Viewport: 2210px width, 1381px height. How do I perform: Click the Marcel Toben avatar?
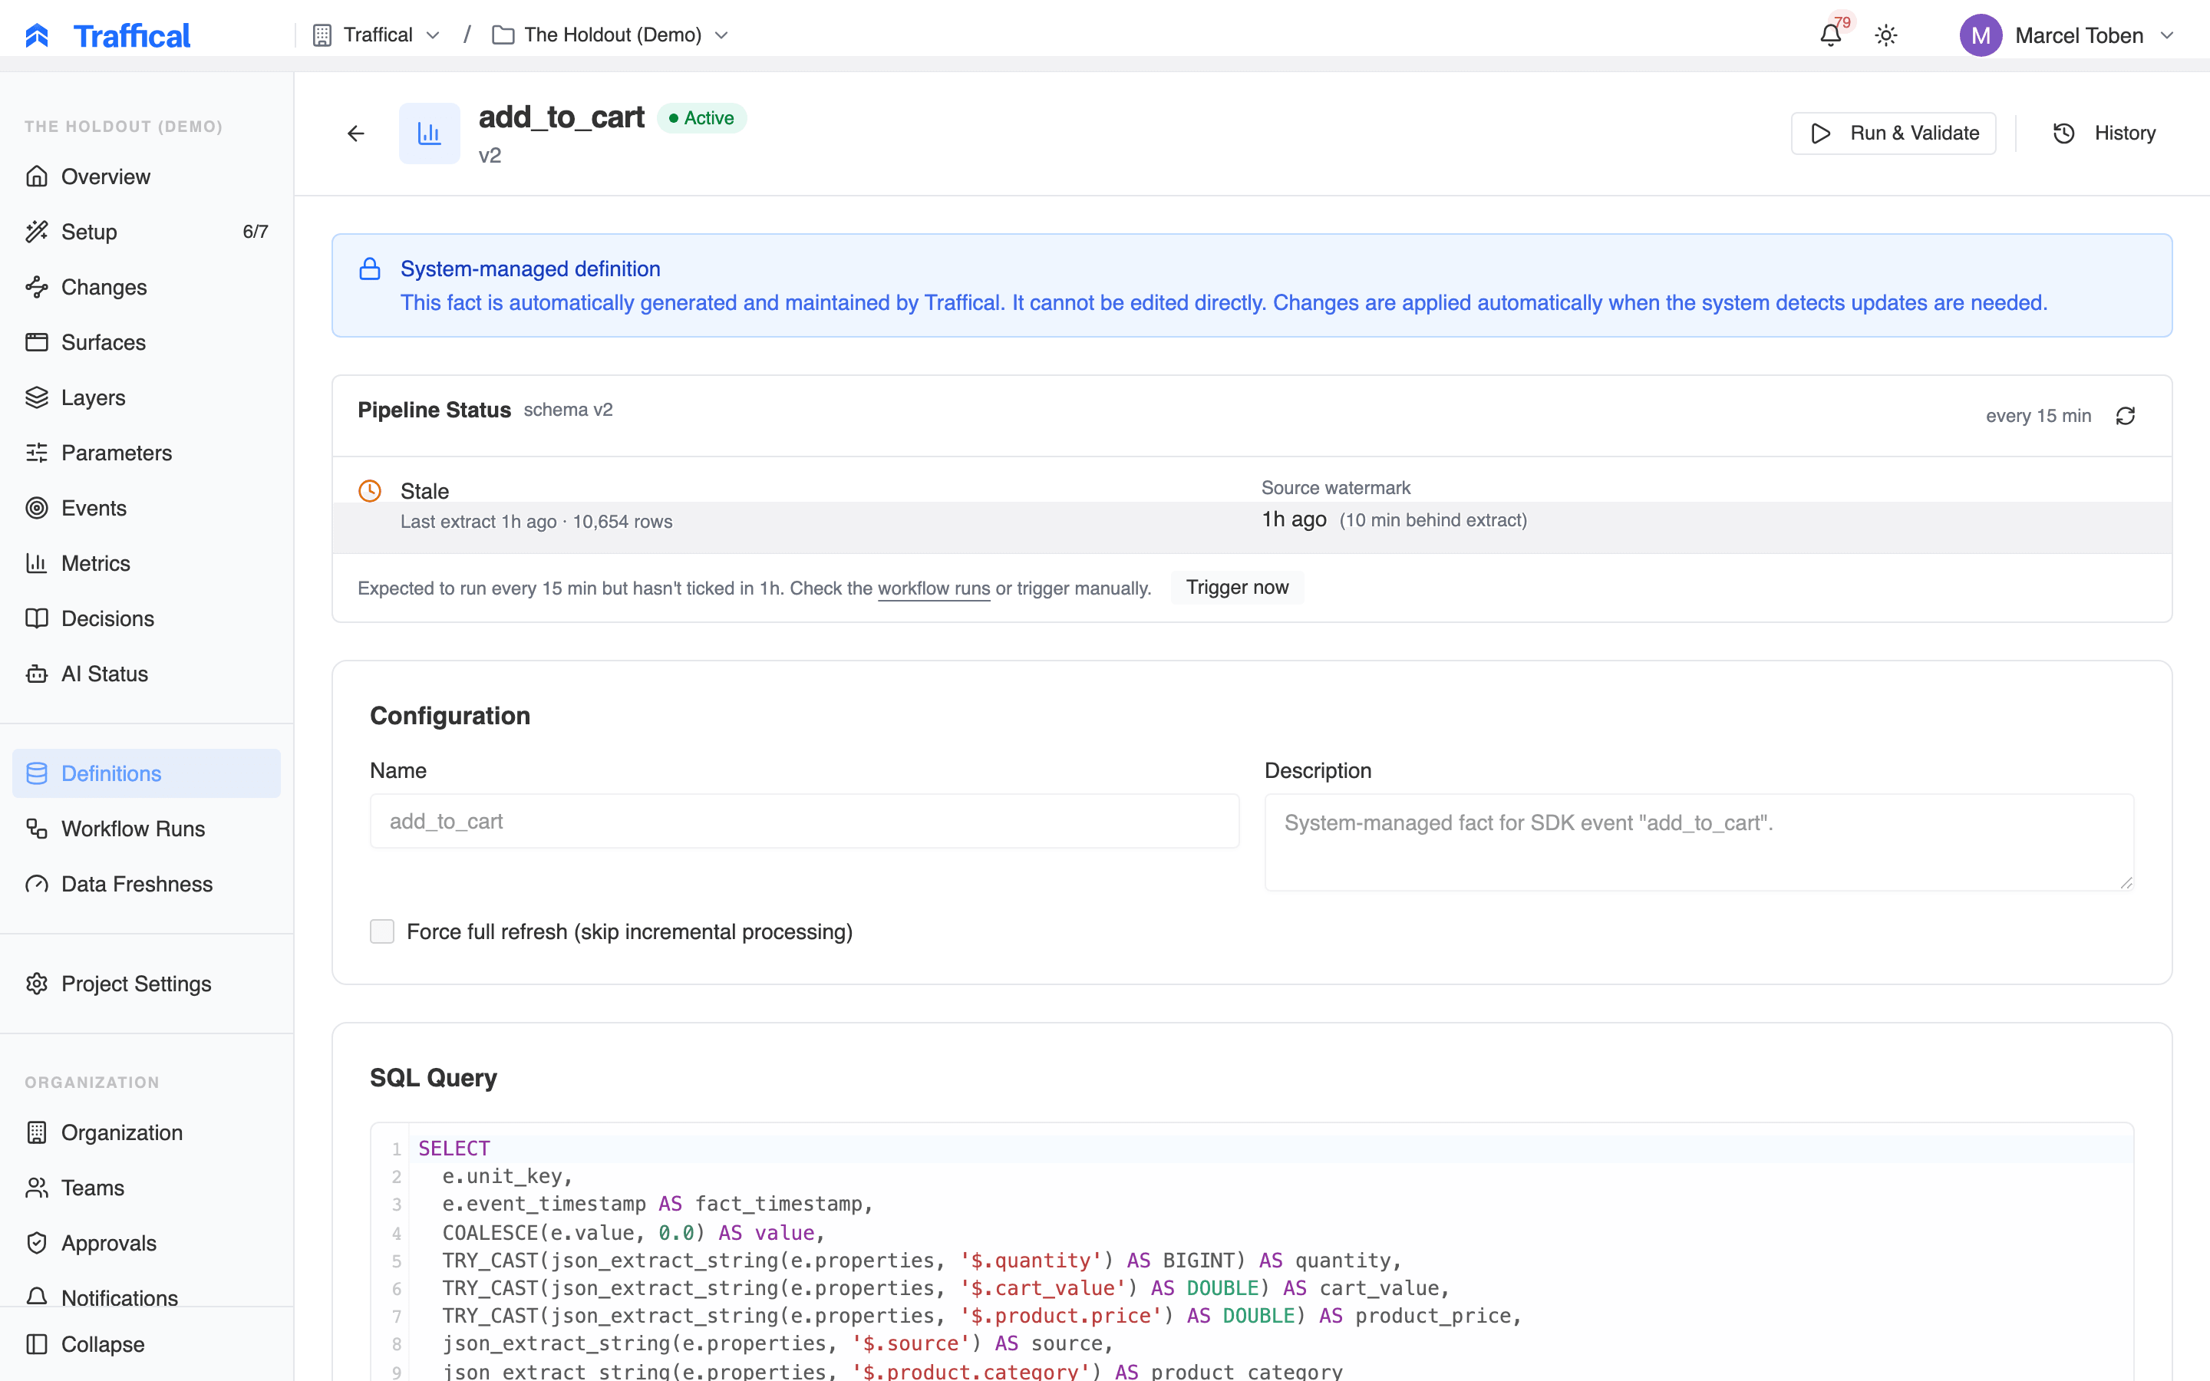1980,35
